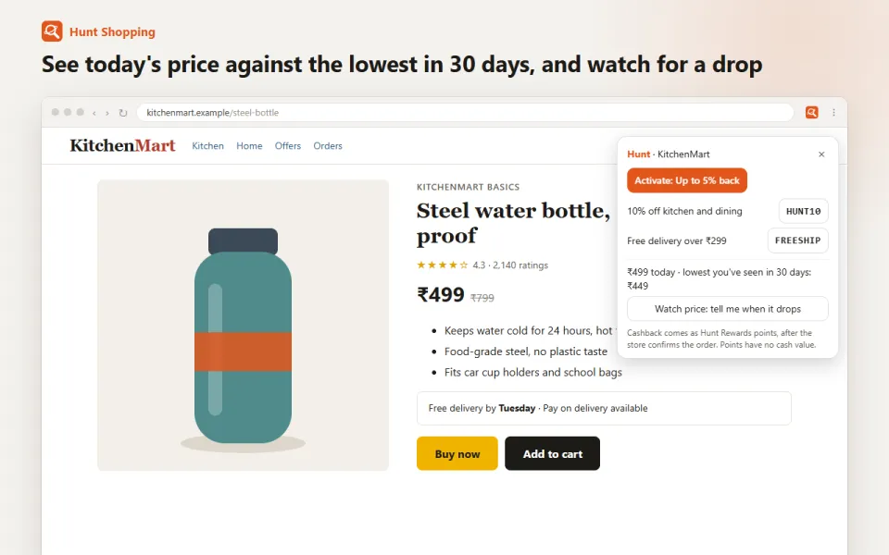Open the Orders nav link
The image size is (889, 555).
pos(328,145)
